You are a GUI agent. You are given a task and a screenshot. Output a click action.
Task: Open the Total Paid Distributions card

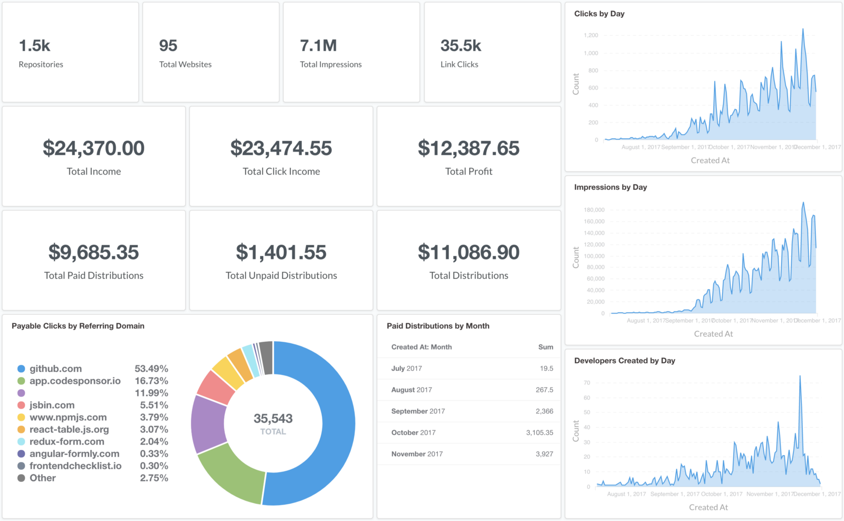tap(94, 260)
